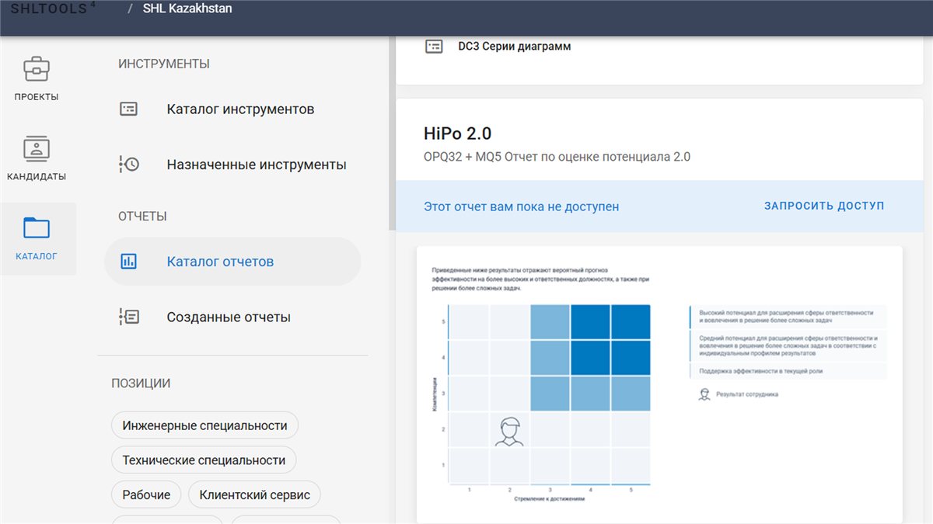The width and height of the screenshot is (933, 524).
Task: Click the HiPo 2.0 report title
Action: point(458,134)
